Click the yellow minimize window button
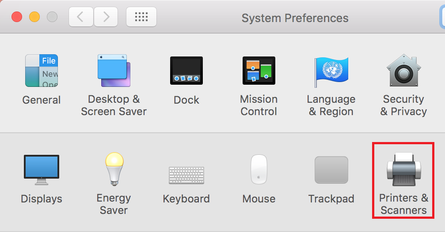Image resolution: width=445 pixels, height=232 pixels. [x=34, y=17]
